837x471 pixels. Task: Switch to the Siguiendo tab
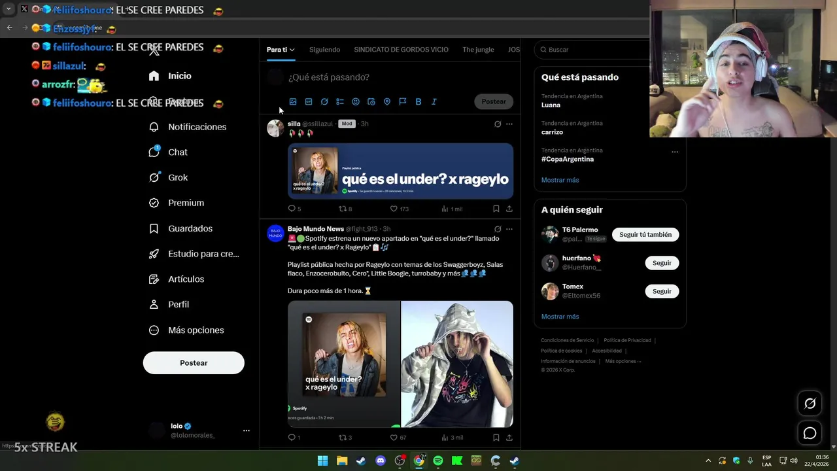tap(324, 50)
